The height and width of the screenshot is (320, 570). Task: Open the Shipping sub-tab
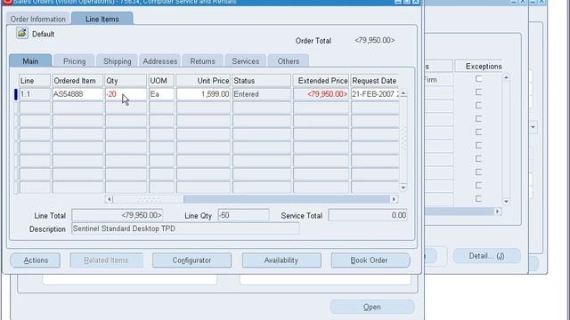point(117,61)
